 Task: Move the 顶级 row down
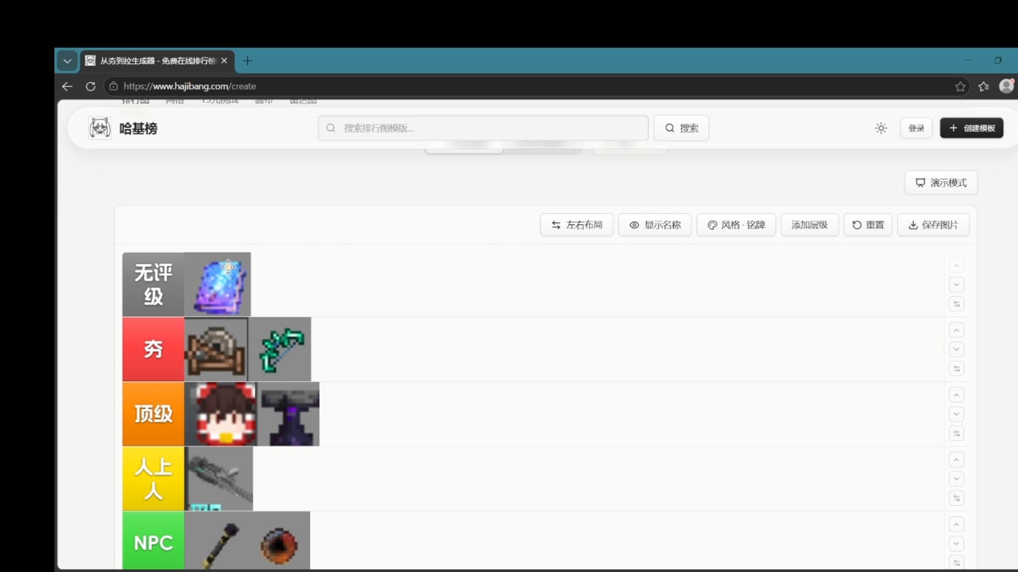(956, 414)
